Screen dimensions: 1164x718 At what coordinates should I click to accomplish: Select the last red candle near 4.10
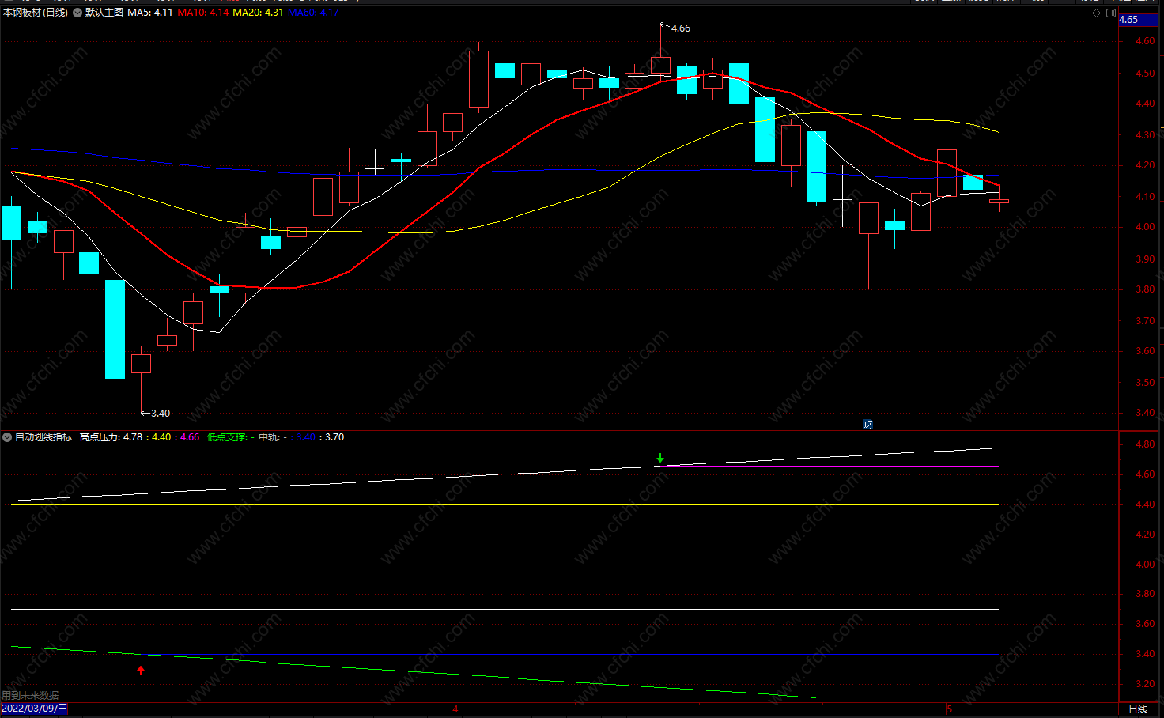tap(999, 201)
